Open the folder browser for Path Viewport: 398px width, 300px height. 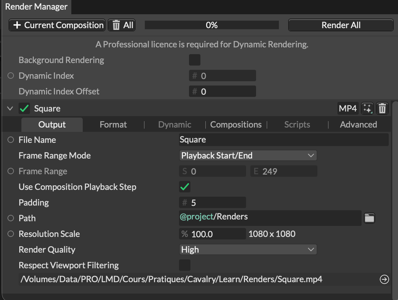tap(369, 218)
